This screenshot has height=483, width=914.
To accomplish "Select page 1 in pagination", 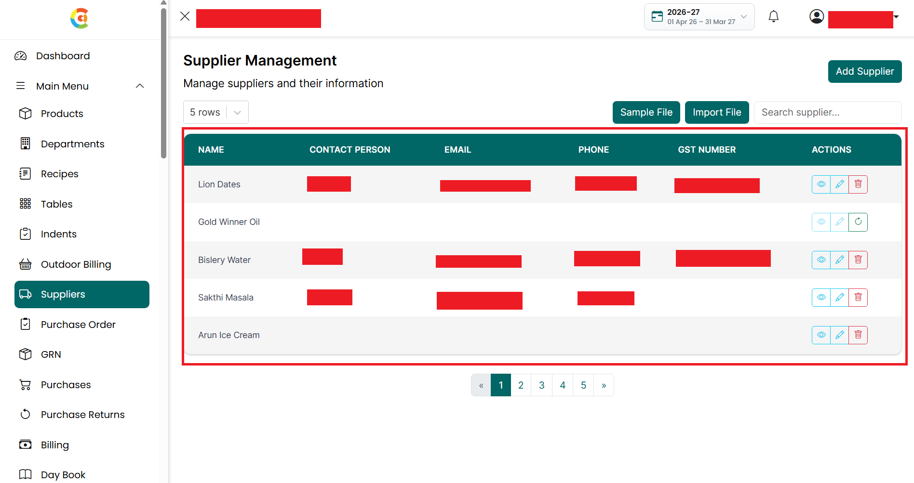I will pyautogui.click(x=501, y=385).
